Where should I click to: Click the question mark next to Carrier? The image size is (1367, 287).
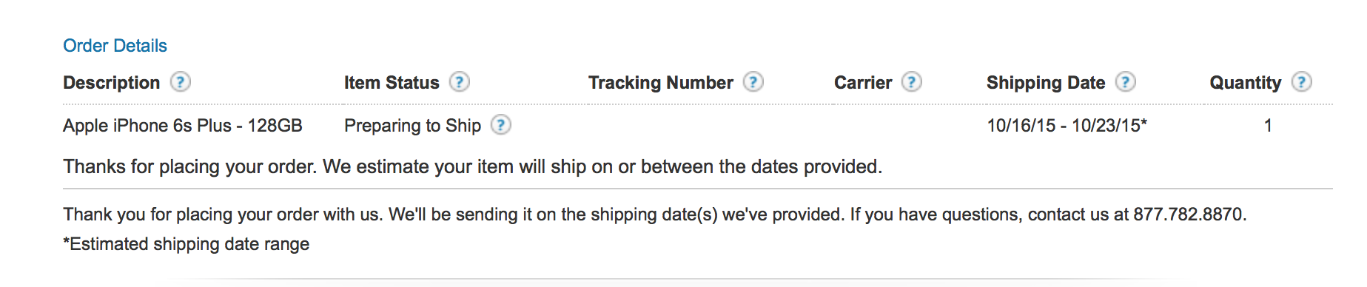(x=912, y=81)
